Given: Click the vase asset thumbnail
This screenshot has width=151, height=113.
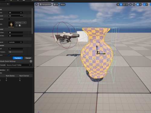Looking at the screenshot, I should pos(11,24).
